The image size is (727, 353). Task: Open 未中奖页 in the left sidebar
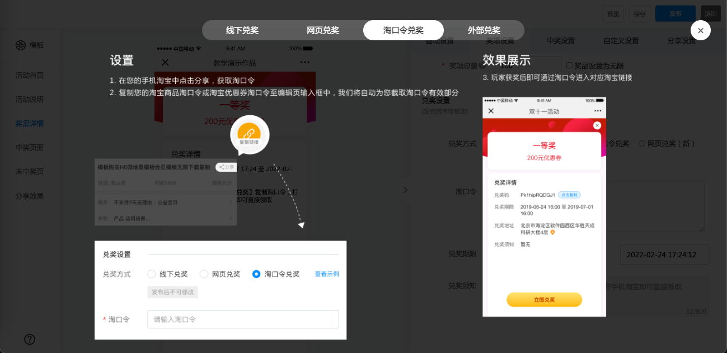click(x=30, y=172)
